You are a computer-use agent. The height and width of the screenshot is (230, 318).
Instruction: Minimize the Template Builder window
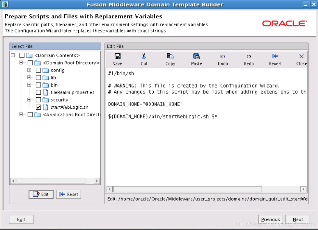pos(306,5)
